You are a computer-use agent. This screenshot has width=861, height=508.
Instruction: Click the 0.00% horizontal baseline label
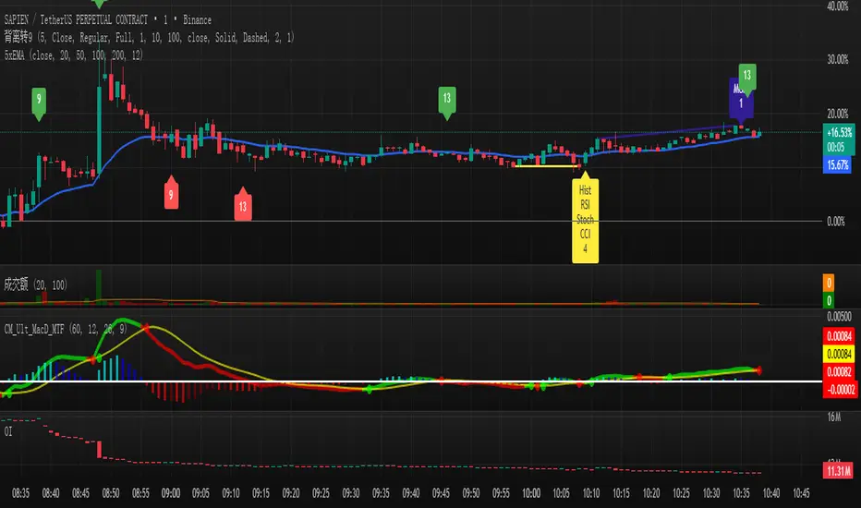(x=835, y=222)
